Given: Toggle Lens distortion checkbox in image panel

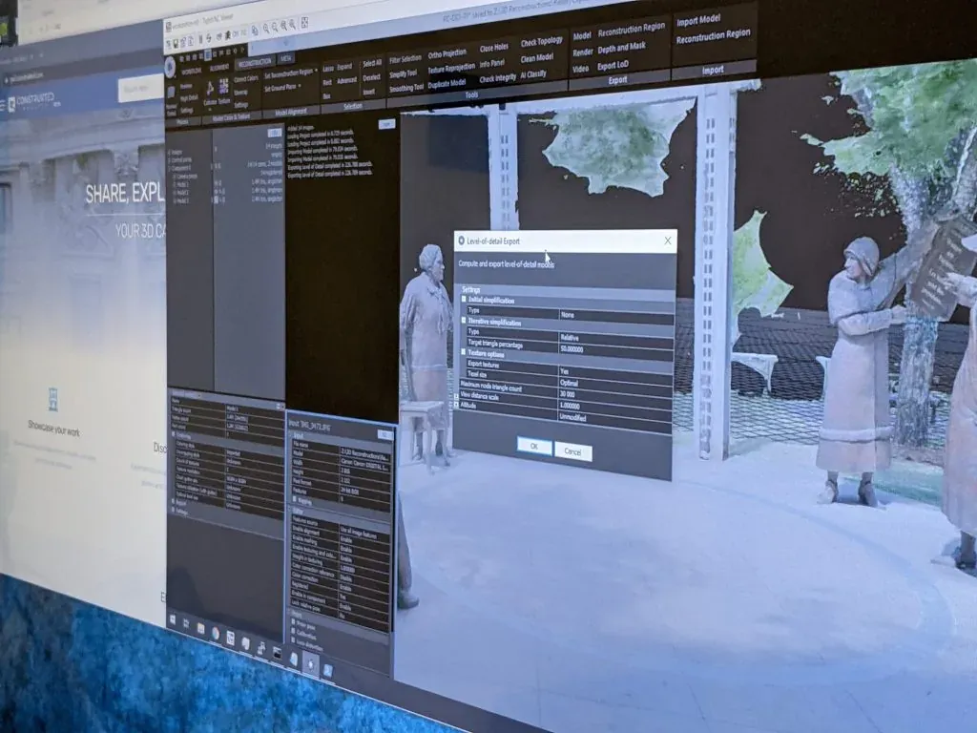Looking at the screenshot, I should (x=292, y=642).
